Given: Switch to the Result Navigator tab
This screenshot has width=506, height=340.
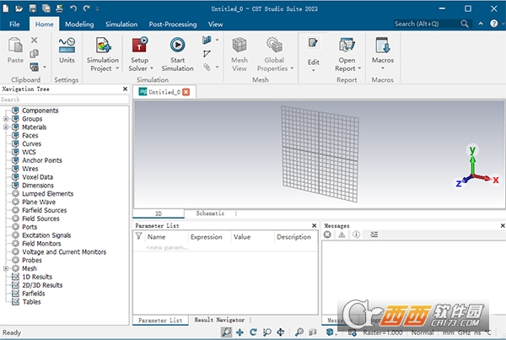Looking at the screenshot, I should 219,320.
